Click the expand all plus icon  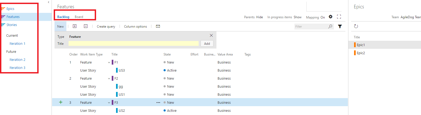tap(75, 26)
